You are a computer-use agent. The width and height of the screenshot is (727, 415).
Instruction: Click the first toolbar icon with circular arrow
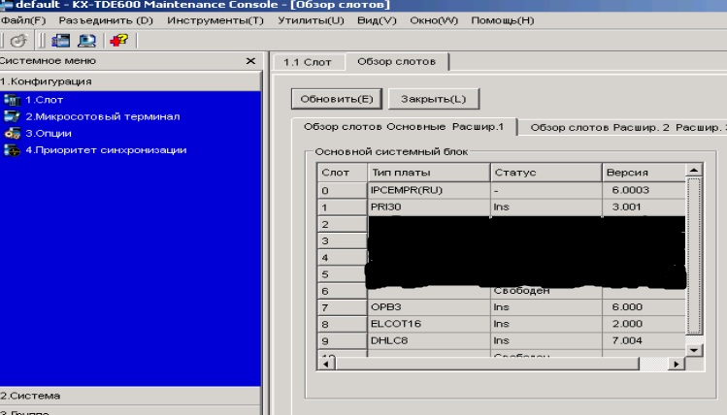point(17,41)
